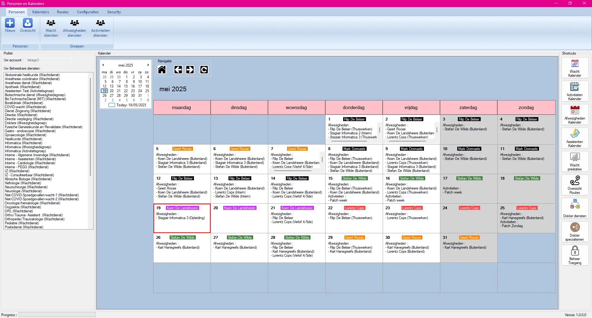
Task: Open the Wacht Kalender shortcut
Action: coord(575,68)
